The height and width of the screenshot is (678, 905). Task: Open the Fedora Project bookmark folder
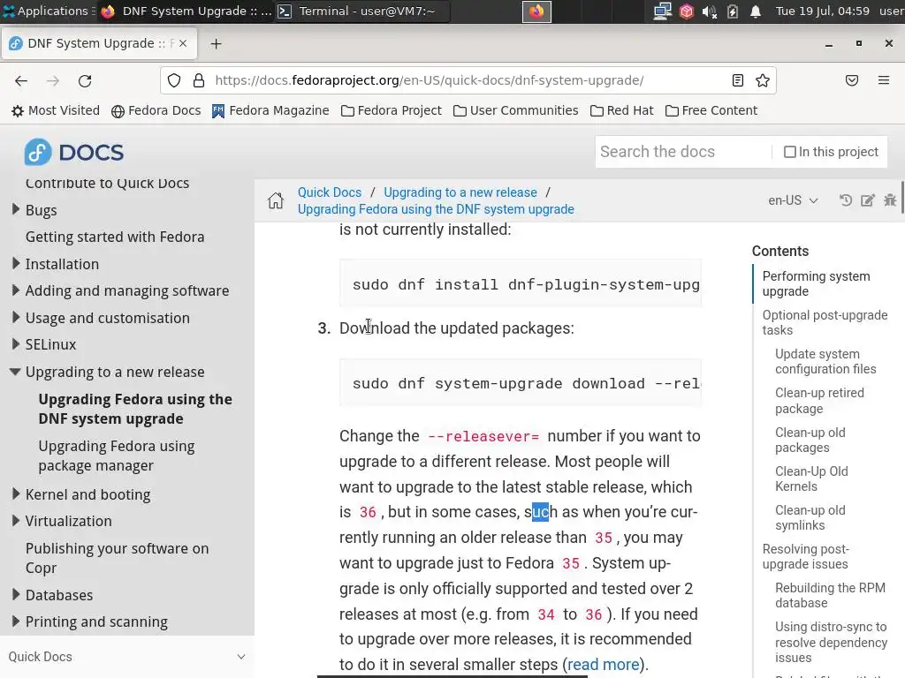pyautogui.click(x=392, y=110)
